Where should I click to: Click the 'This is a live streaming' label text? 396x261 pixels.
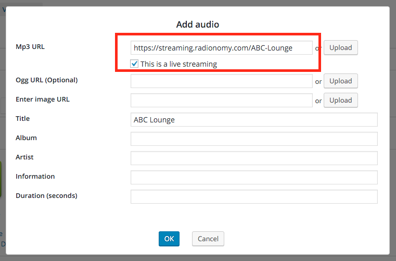coord(178,64)
